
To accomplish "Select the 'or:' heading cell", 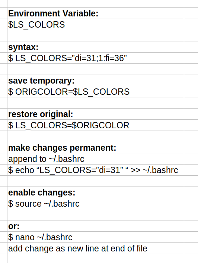I will tap(96, 226).
